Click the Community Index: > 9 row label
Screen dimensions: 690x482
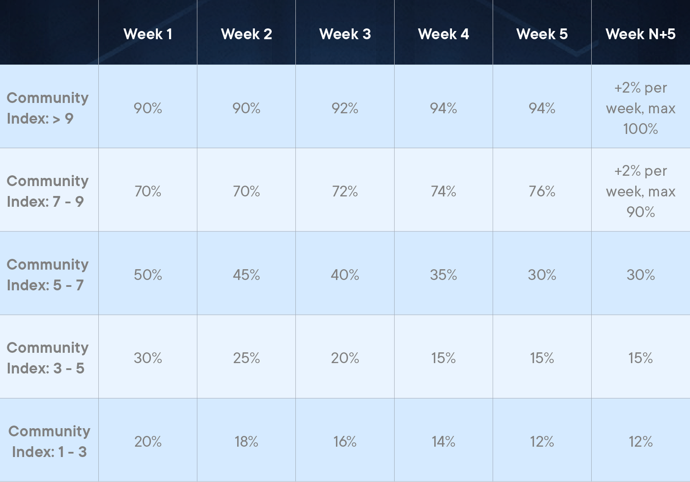47,108
